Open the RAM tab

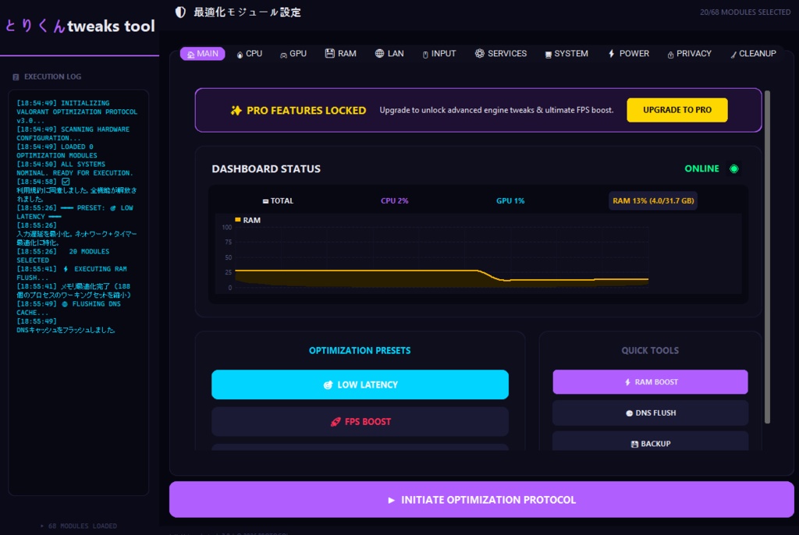[340, 54]
